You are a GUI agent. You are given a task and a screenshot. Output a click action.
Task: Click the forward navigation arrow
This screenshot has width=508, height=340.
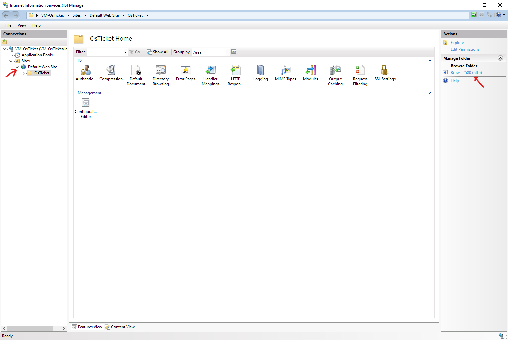coord(16,15)
